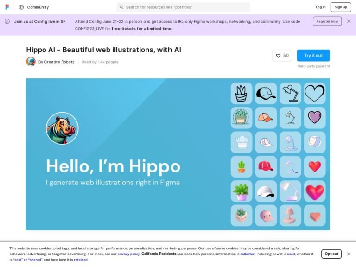Click the orange baseball cap icon
356x267 pixels.
coord(266,118)
